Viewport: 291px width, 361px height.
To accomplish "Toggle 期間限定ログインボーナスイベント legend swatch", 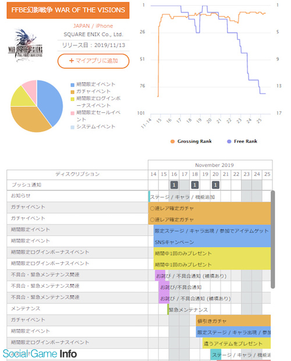I will click(x=72, y=99).
